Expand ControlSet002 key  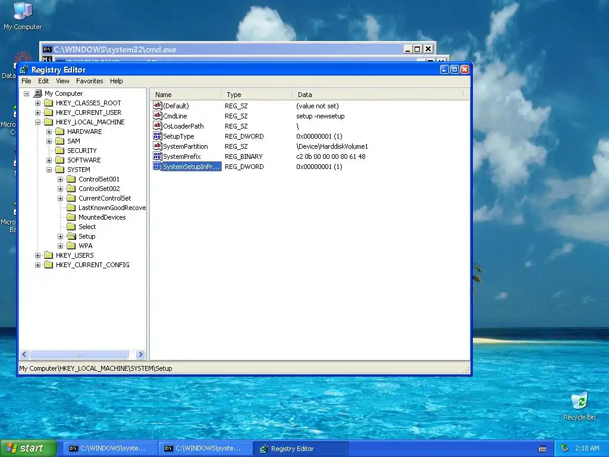[60, 189]
